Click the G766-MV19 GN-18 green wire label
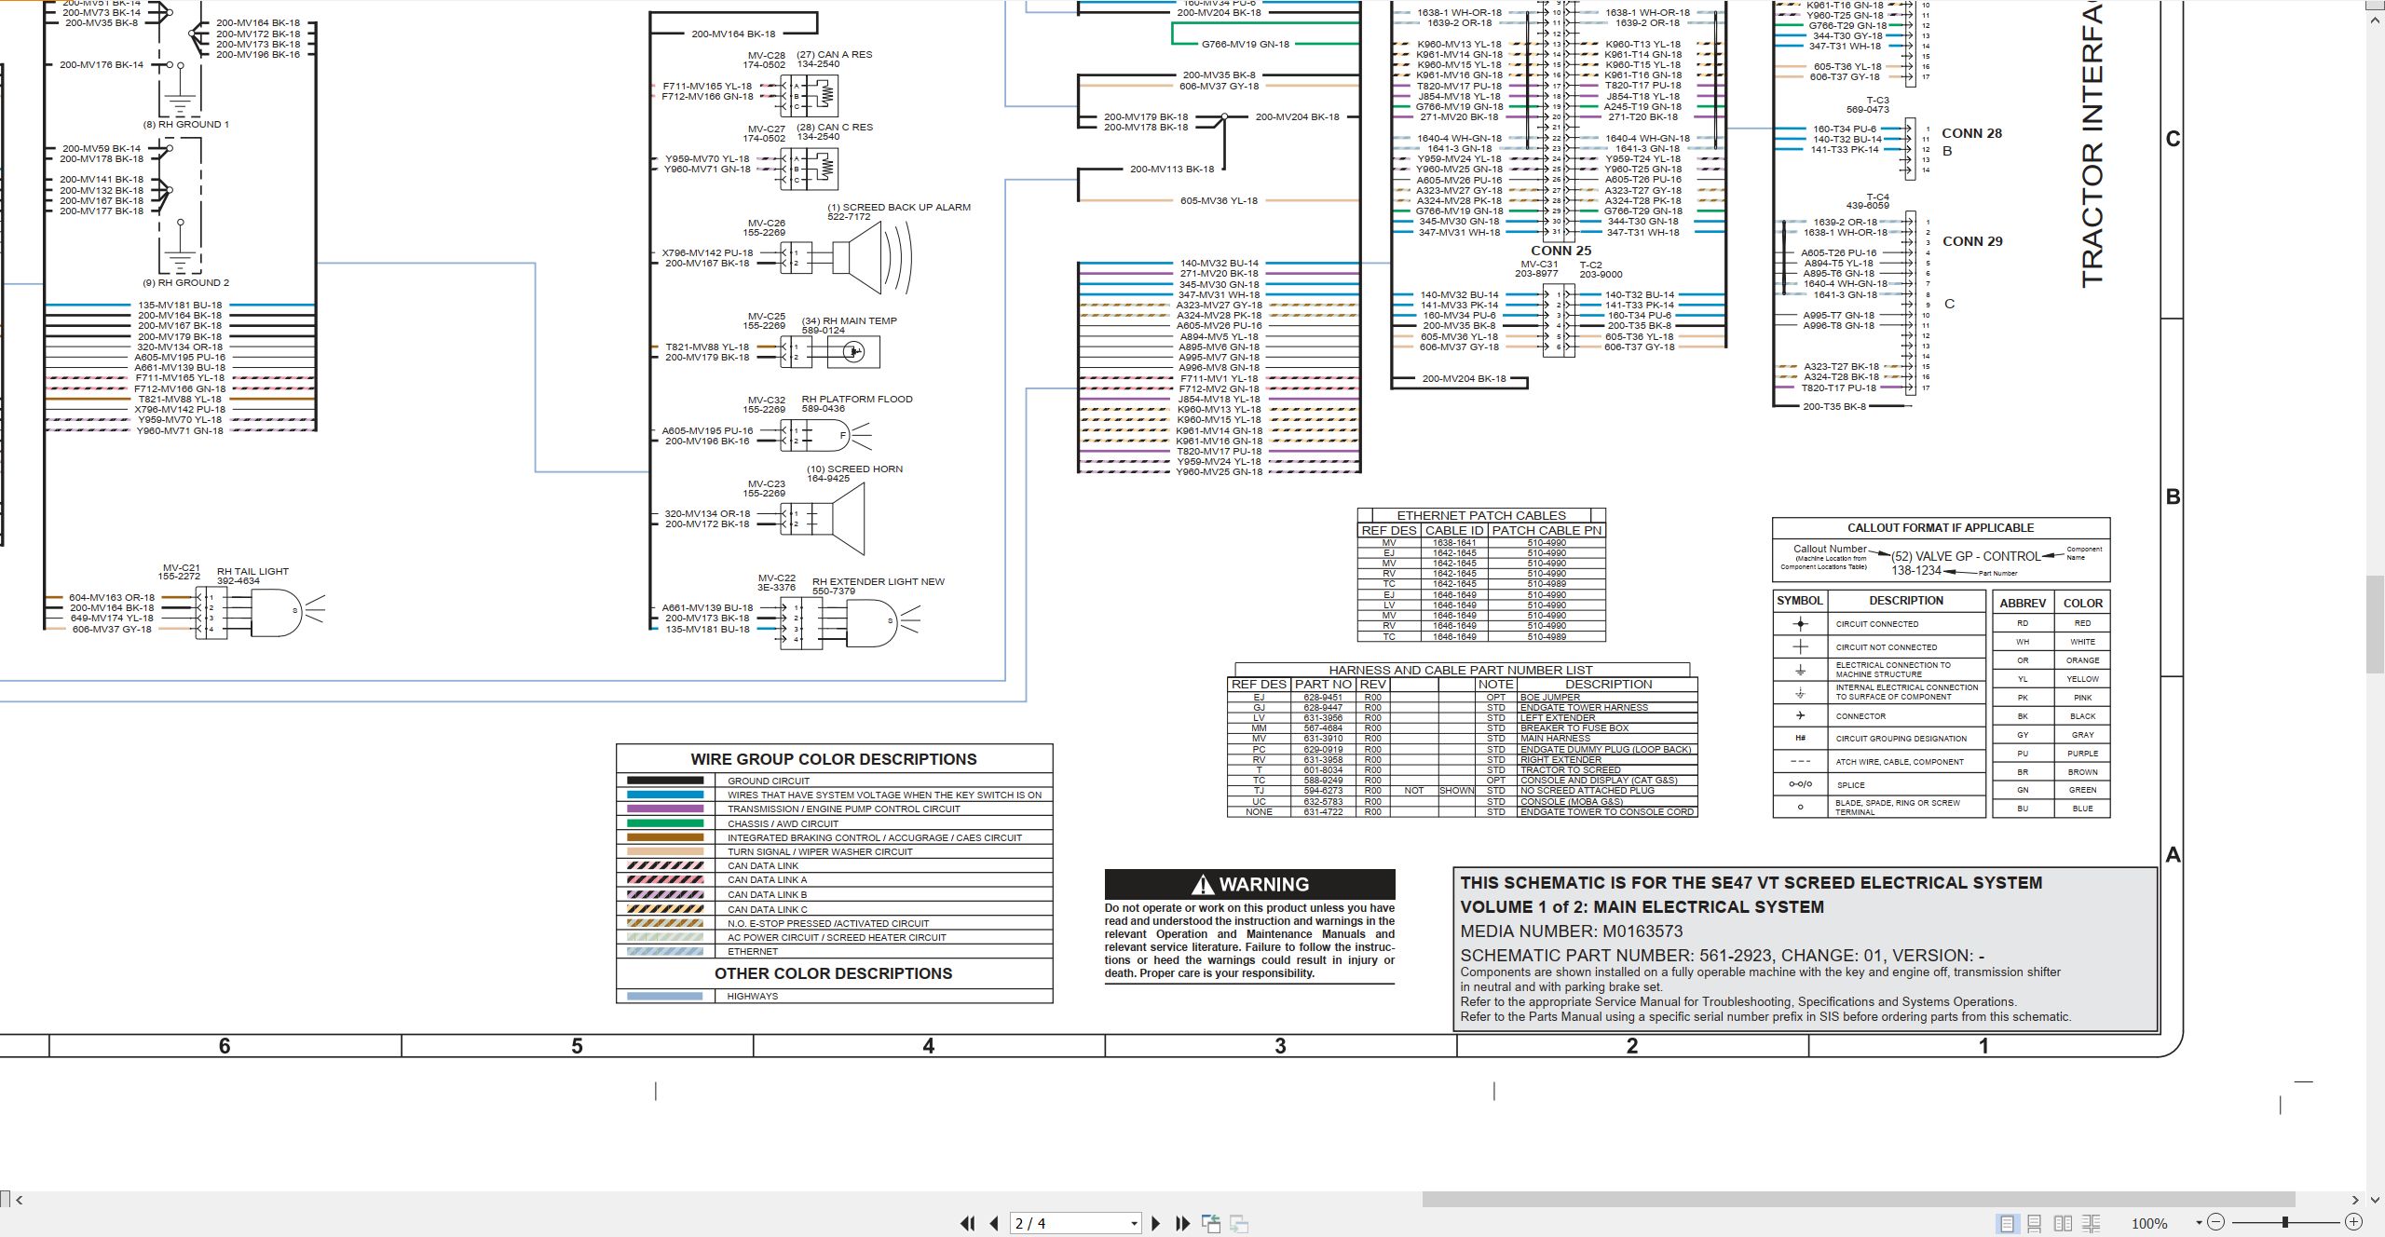 (x=1245, y=44)
